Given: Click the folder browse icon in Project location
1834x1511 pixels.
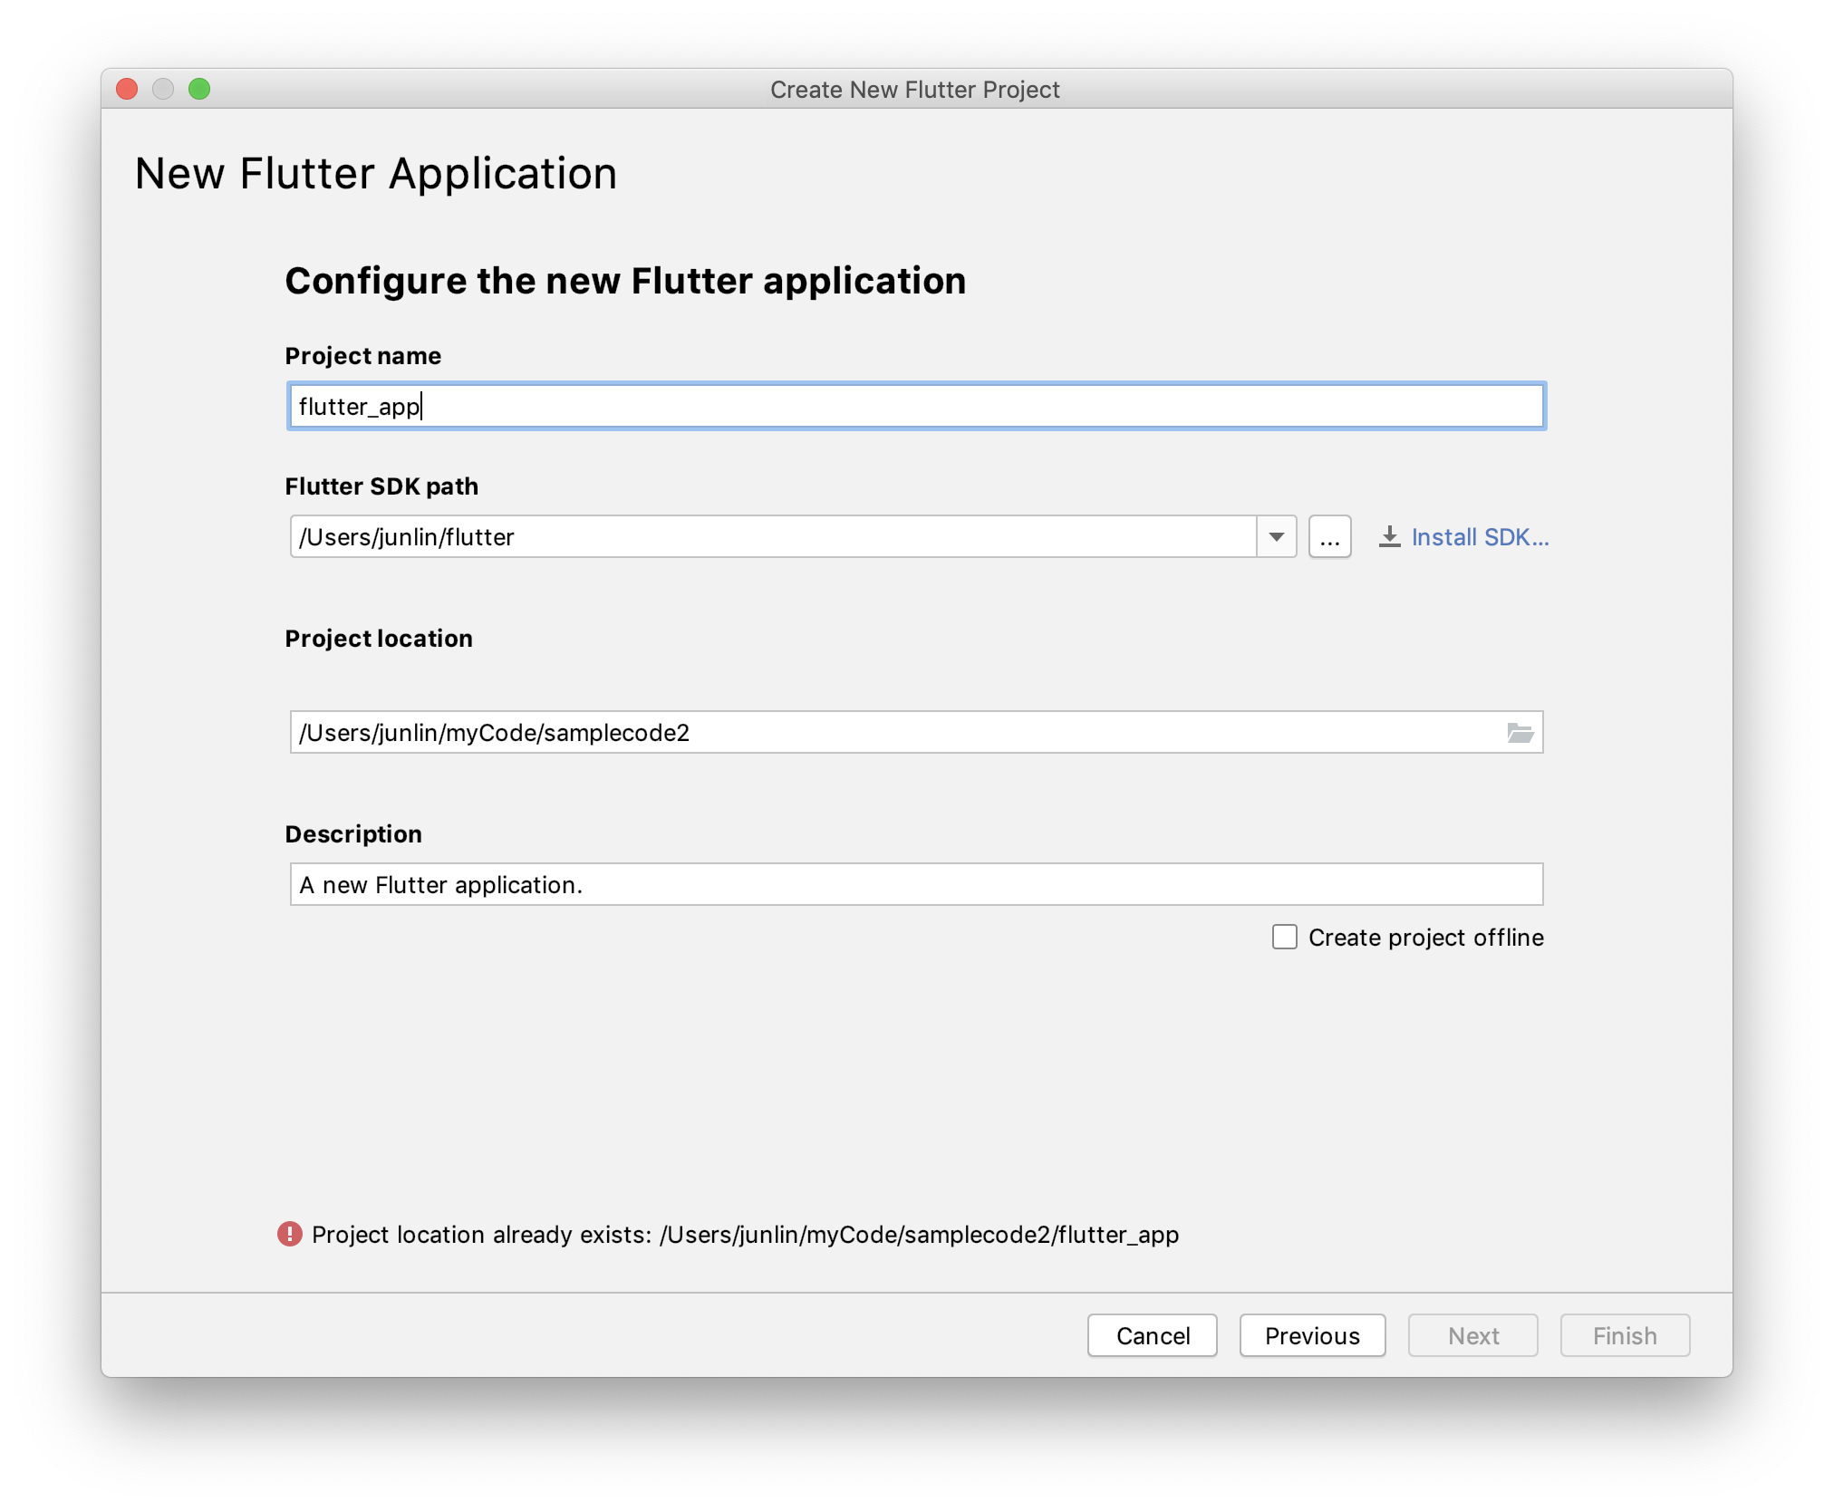Looking at the screenshot, I should click(x=1520, y=732).
